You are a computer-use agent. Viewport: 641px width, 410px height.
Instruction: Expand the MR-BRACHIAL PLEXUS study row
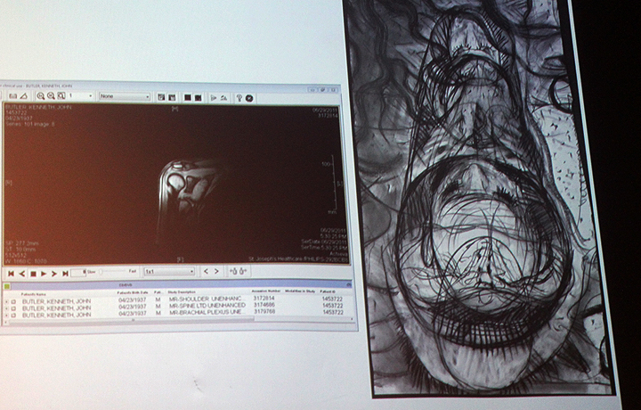(x=7, y=316)
